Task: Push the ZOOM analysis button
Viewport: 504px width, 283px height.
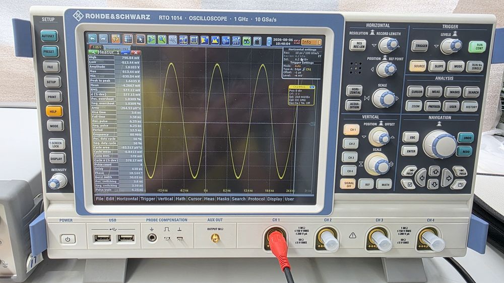Action: (415, 106)
